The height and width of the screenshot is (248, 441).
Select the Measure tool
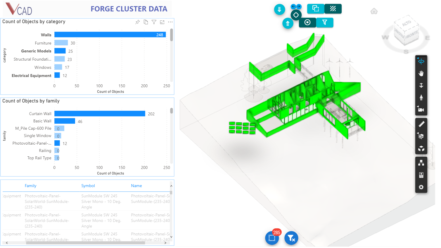(421, 124)
